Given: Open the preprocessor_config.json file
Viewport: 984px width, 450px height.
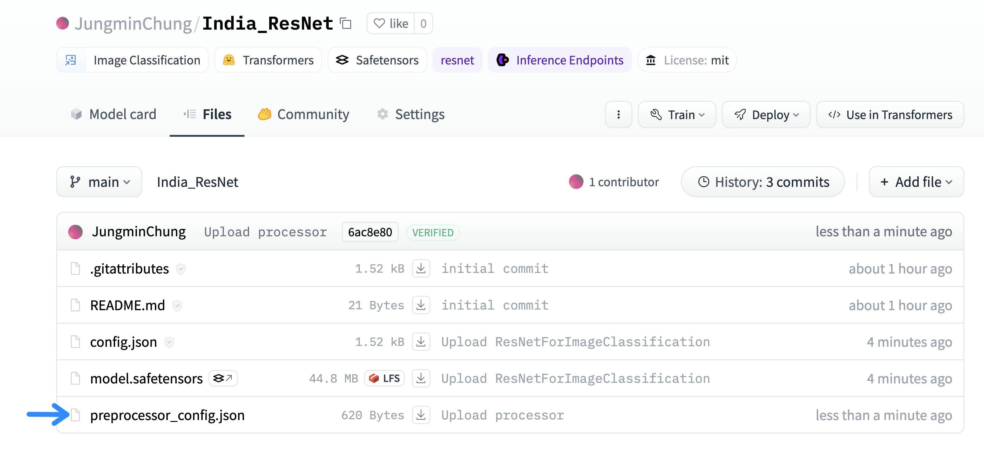Looking at the screenshot, I should (x=167, y=415).
